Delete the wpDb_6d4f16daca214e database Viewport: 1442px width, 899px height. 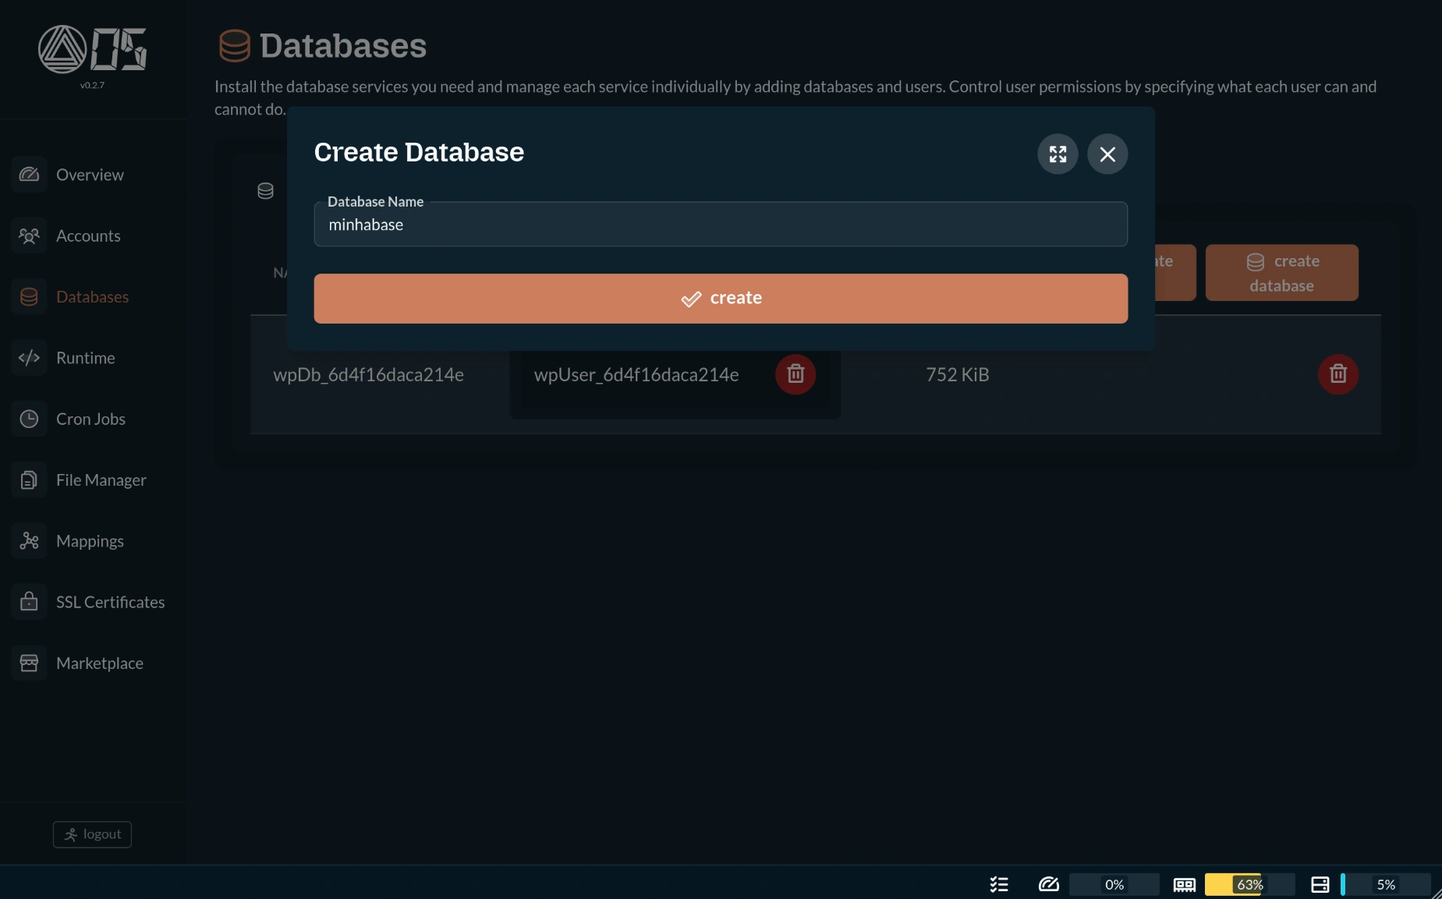pos(1337,374)
